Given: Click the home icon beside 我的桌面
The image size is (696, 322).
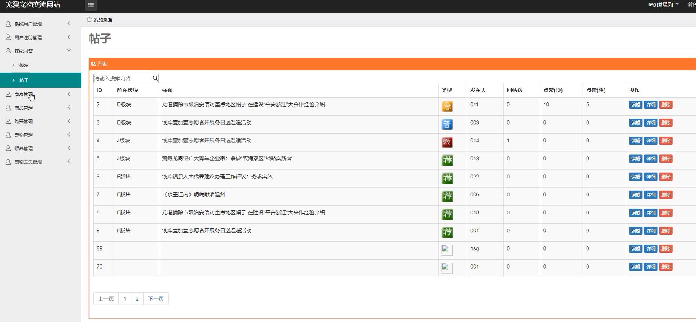Looking at the screenshot, I should click(x=89, y=19).
